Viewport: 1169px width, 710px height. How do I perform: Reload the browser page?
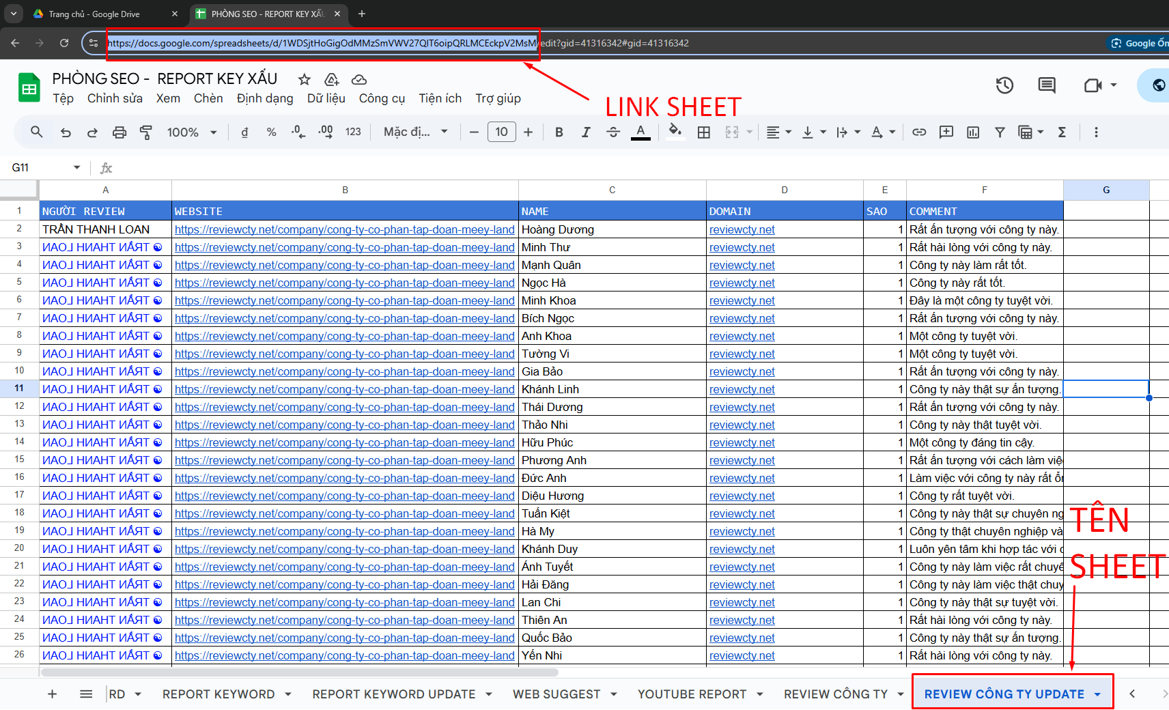click(x=64, y=43)
